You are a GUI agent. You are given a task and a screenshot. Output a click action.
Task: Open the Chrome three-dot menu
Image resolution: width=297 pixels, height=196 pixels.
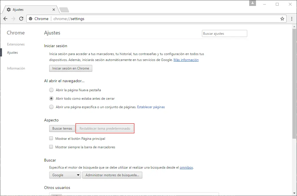292,19
